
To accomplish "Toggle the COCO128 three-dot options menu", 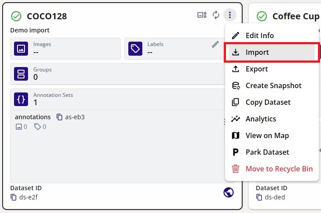I will pyautogui.click(x=230, y=15).
